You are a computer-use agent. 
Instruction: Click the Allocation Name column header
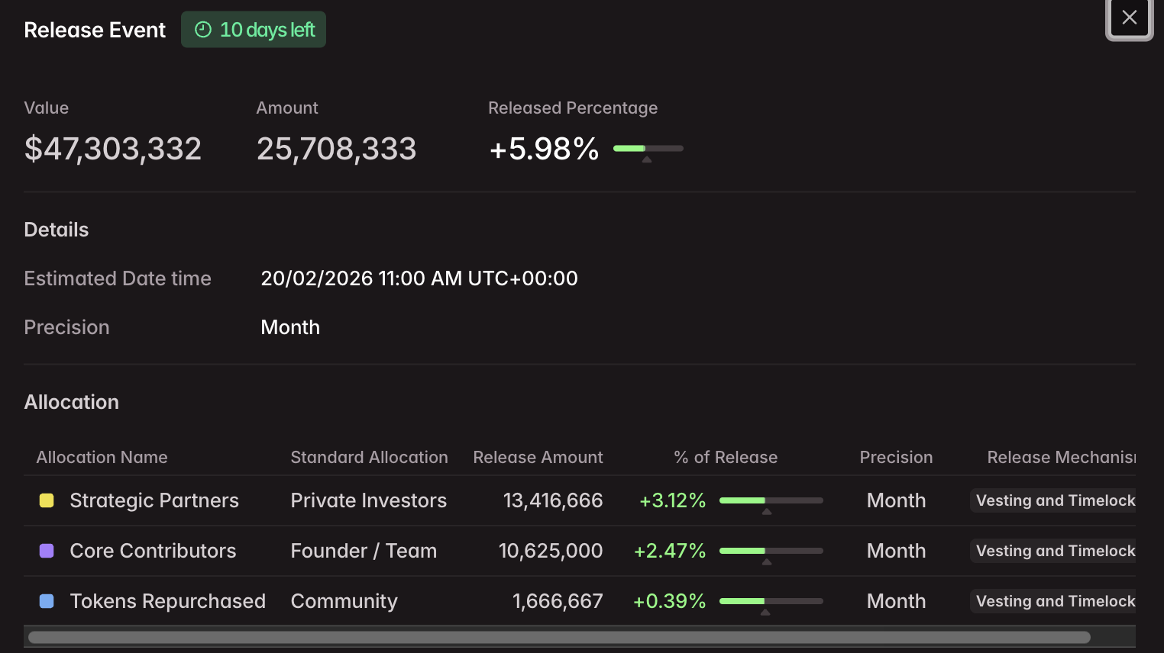click(x=102, y=457)
